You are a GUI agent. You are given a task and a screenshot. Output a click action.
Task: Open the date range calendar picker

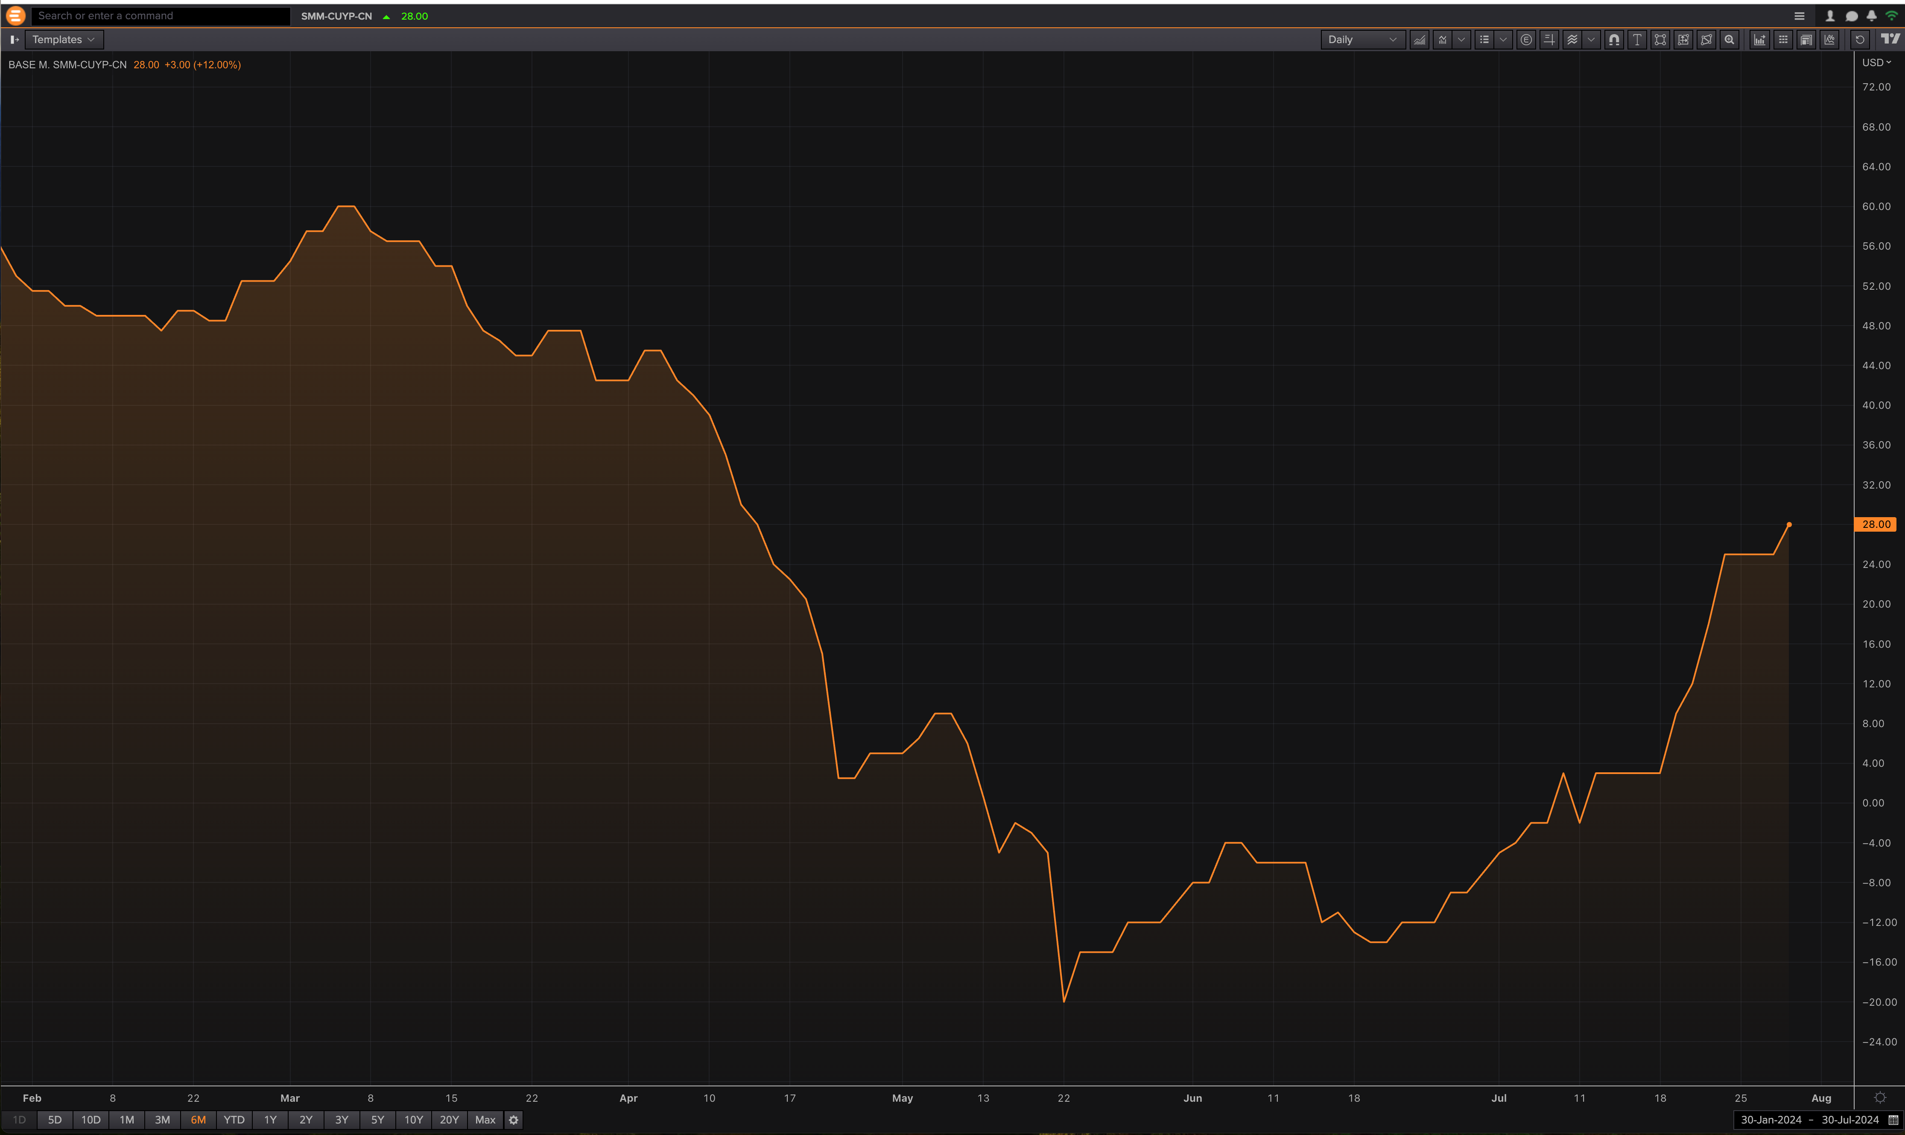pos(1893,1120)
